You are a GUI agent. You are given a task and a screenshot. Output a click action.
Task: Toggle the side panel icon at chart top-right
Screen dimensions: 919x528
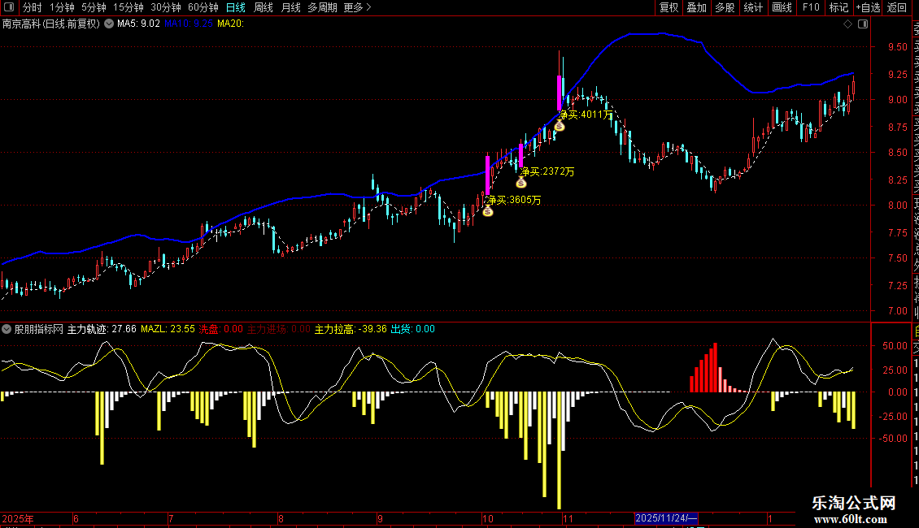(863, 24)
